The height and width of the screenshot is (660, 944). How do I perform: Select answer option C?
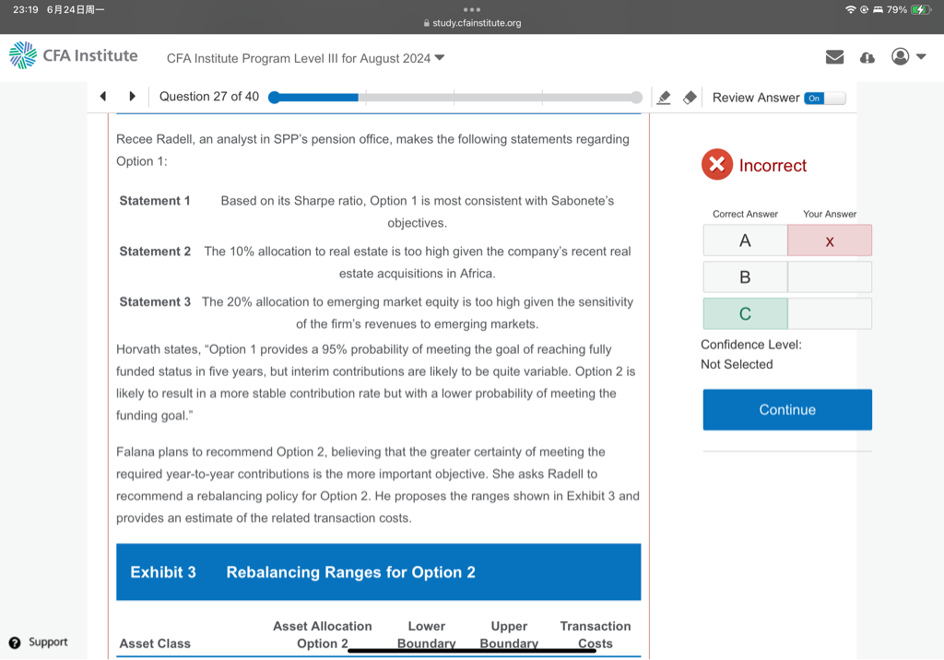point(745,313)
